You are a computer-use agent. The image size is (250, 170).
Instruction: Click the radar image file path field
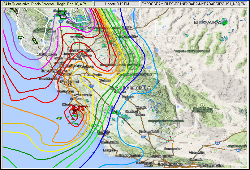pyautogui.click(x=194, y=4)
